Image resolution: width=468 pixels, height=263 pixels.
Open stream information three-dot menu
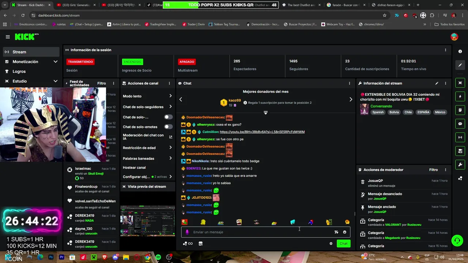[x=445, y=83]
